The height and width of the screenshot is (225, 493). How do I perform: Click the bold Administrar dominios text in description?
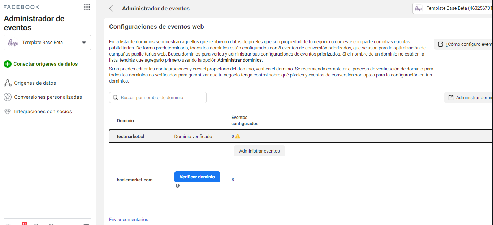click(x=240, y=60)
